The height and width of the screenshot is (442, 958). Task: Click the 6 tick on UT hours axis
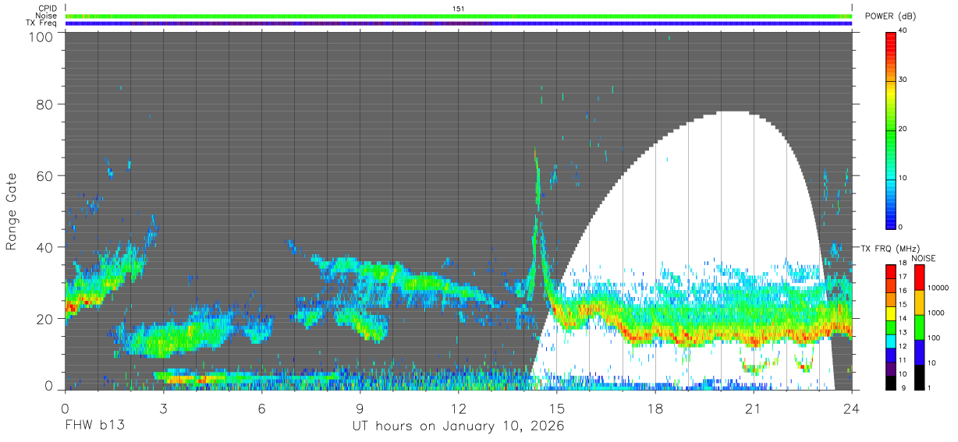point(261,409)
